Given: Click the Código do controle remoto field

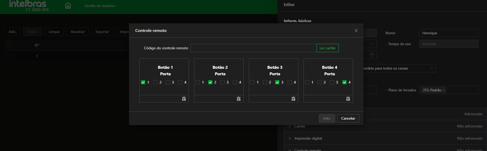Looking at the screenshot, I should tap(253, 48).
